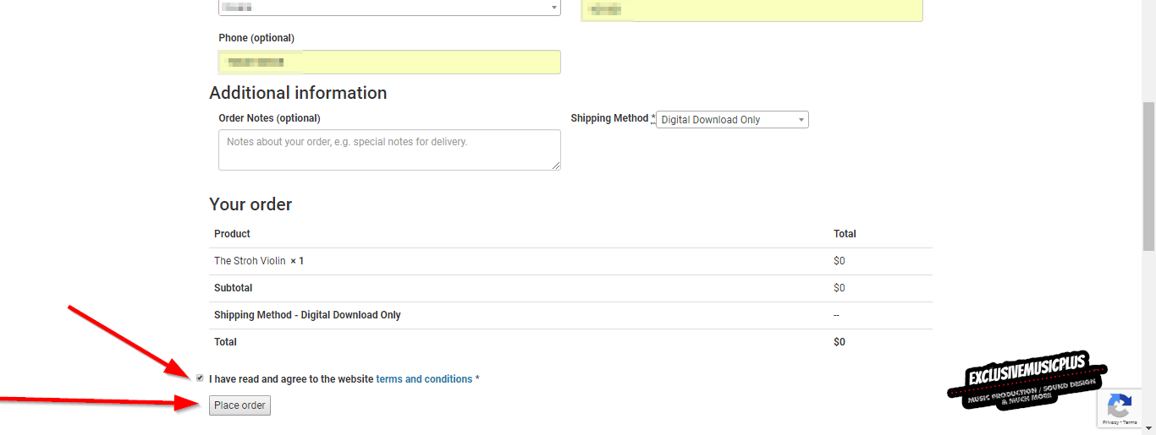The image size is (1156, 435).
Task: Expand the Shipping Method dropdown
Action: click(x=732, y=120)
